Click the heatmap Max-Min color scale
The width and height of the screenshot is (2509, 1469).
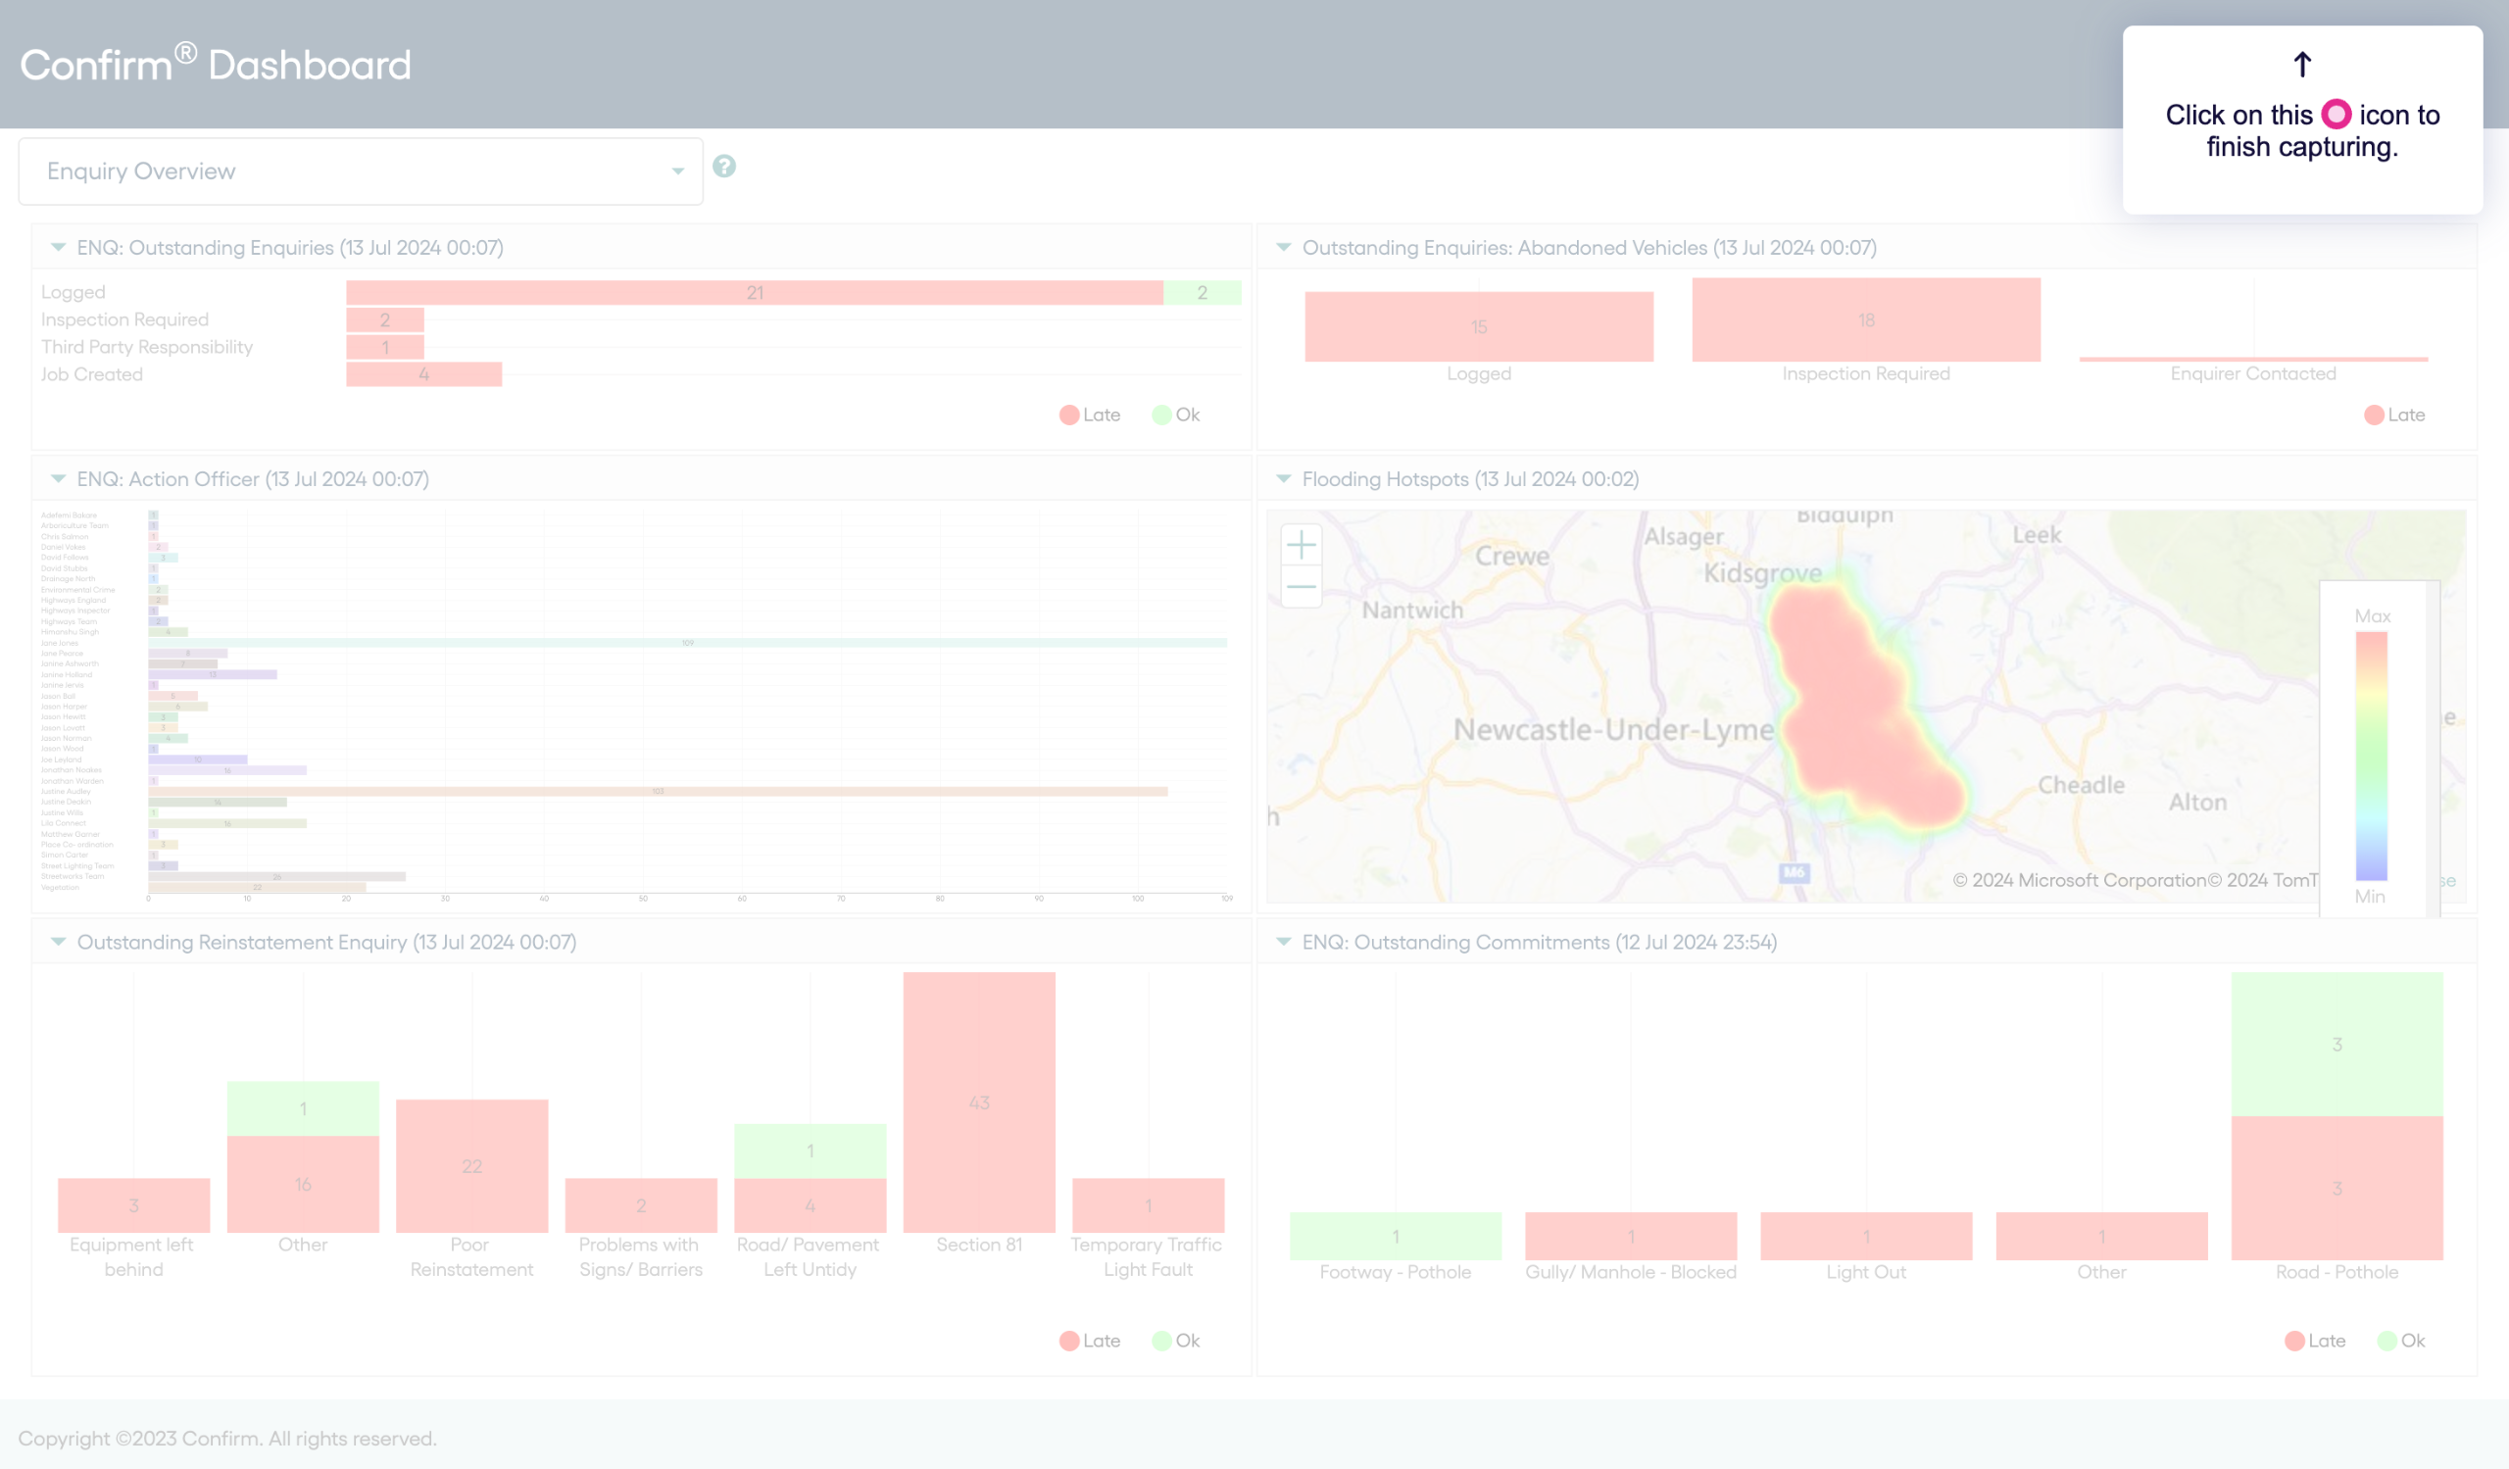tap(2371, 757)
